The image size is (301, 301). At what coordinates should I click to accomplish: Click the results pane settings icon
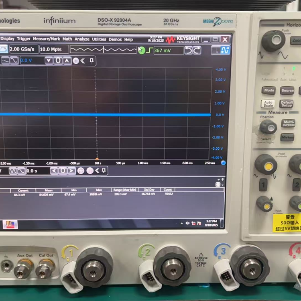tap(218, 185)
